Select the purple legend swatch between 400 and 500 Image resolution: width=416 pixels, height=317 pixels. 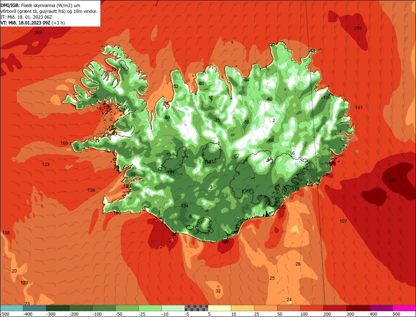point(381,308)
